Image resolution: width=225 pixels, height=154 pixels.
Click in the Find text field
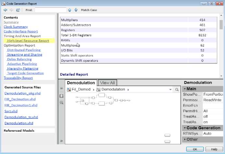coord(50,10)
